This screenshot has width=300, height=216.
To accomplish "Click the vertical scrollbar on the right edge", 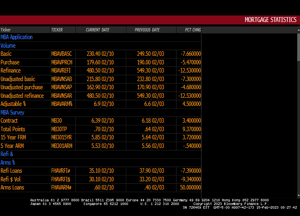I will (x=298, y=47).
